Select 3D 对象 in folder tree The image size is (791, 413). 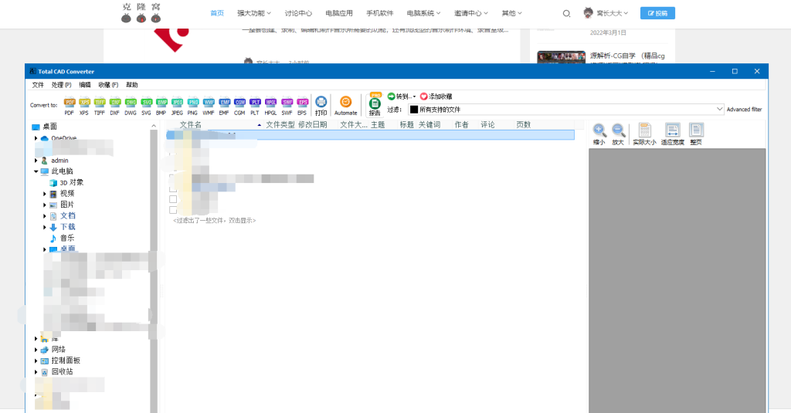[x=71, y=182]
